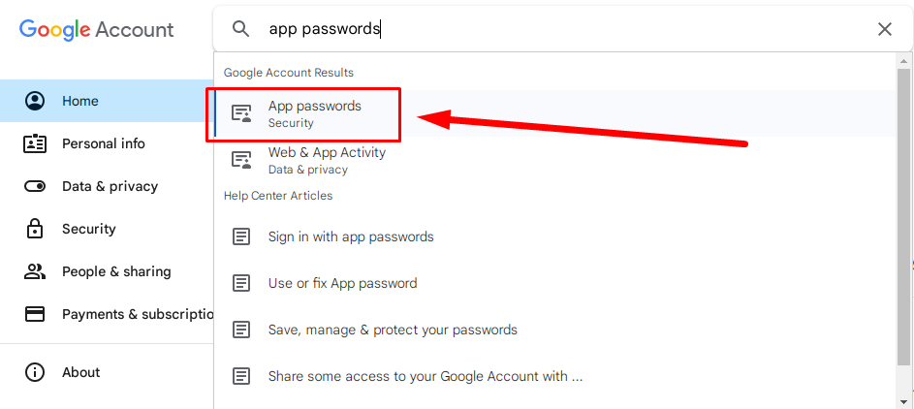Click the People & sharing icon

point(35,271)
